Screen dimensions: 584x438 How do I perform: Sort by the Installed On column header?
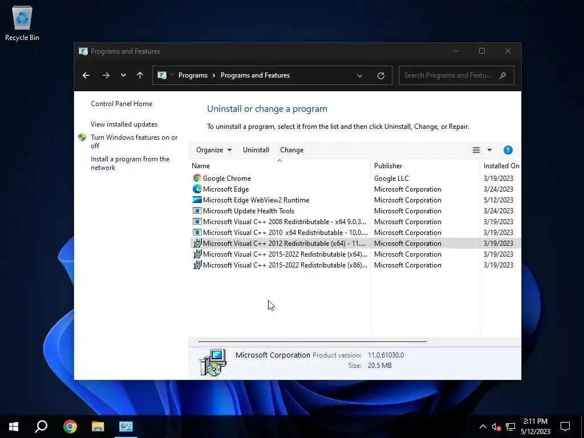(501, 166)
